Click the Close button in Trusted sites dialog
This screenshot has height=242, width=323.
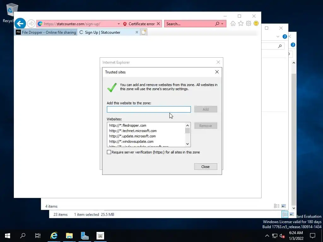(206, 167)
